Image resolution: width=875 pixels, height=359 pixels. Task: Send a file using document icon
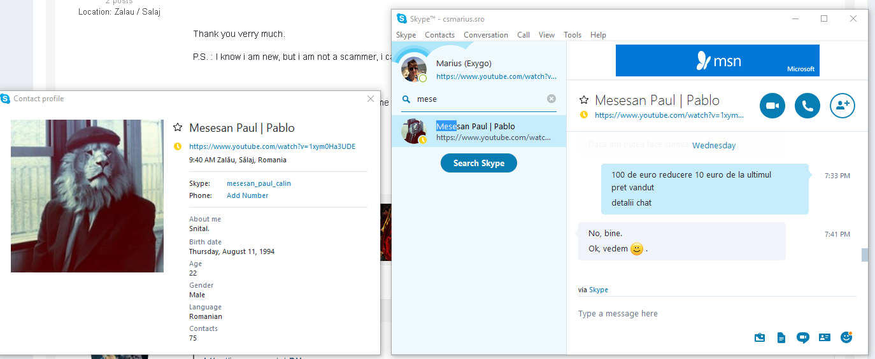781,338
